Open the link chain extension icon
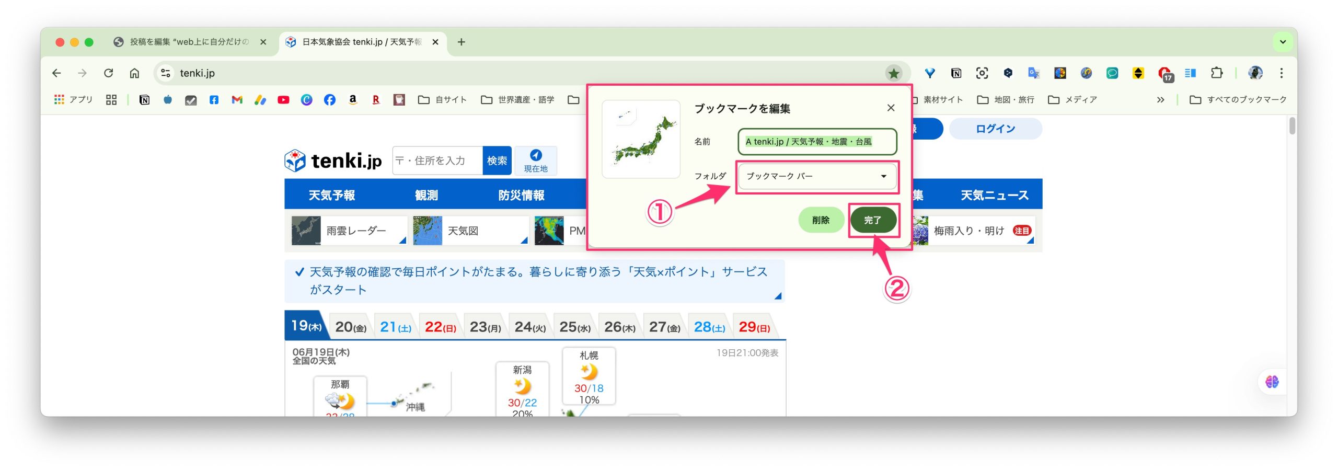Viewport: 1338px width, 470px height. [x=1086, y=73]
